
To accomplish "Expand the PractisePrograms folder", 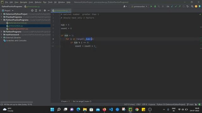I will click(x=1, y=17).
